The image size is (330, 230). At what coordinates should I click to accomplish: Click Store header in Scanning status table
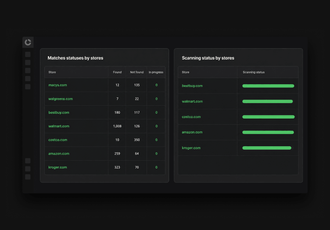186,72
